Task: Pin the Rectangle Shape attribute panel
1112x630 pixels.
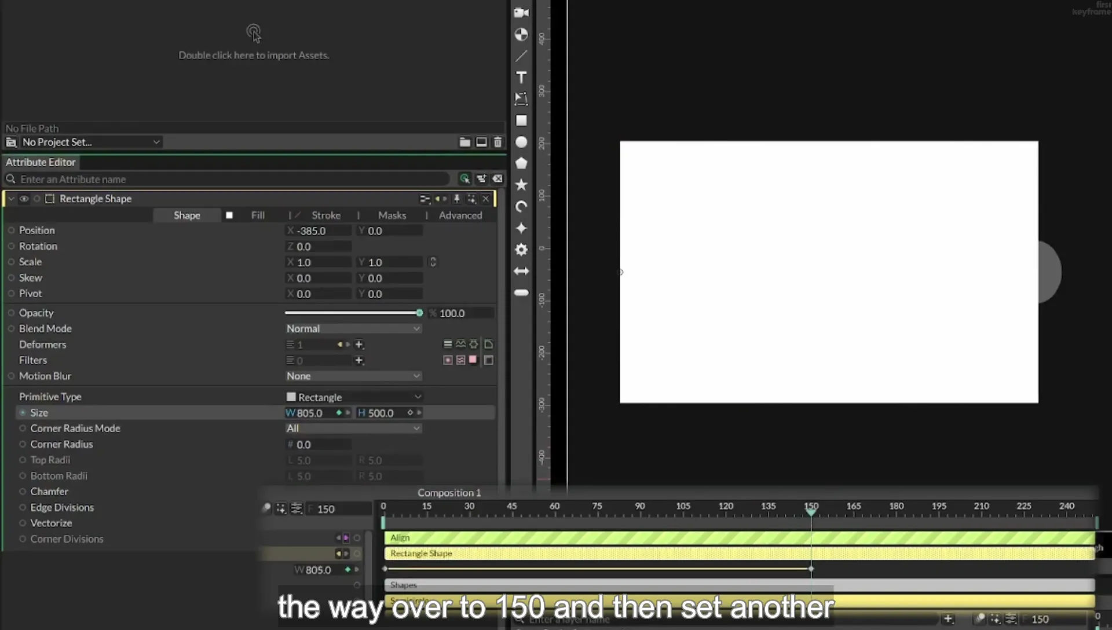Action: pos(456,199)
